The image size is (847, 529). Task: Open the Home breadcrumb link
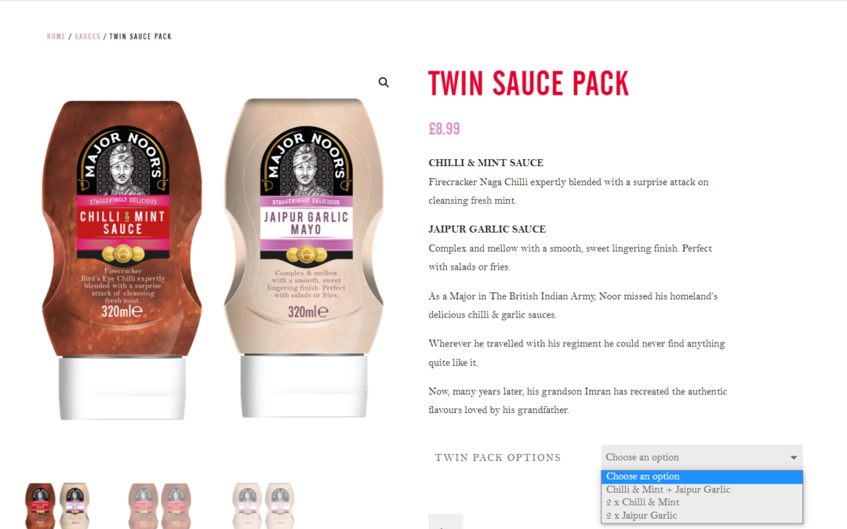(x=56, y=37)
